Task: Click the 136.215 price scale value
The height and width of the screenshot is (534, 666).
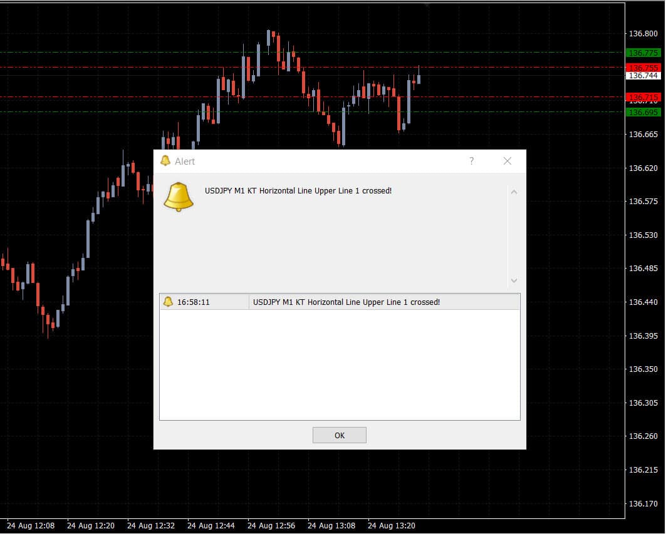Action: pyautogui.click(x=643, y=470)
